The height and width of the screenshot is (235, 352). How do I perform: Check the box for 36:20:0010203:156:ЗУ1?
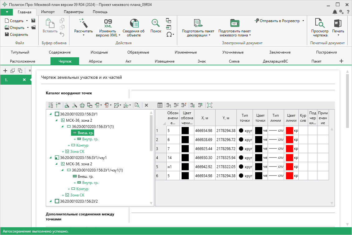point(57,114)
